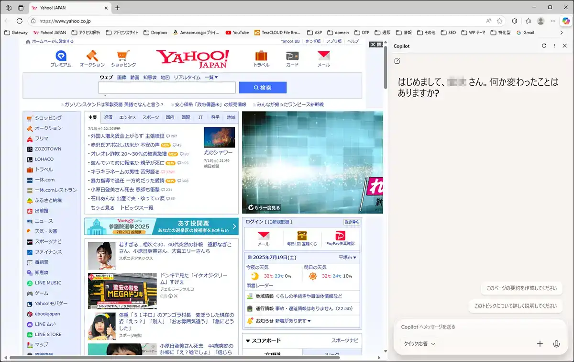
Task: Open YouTube bookmark
Action: [x=237, y=33]
